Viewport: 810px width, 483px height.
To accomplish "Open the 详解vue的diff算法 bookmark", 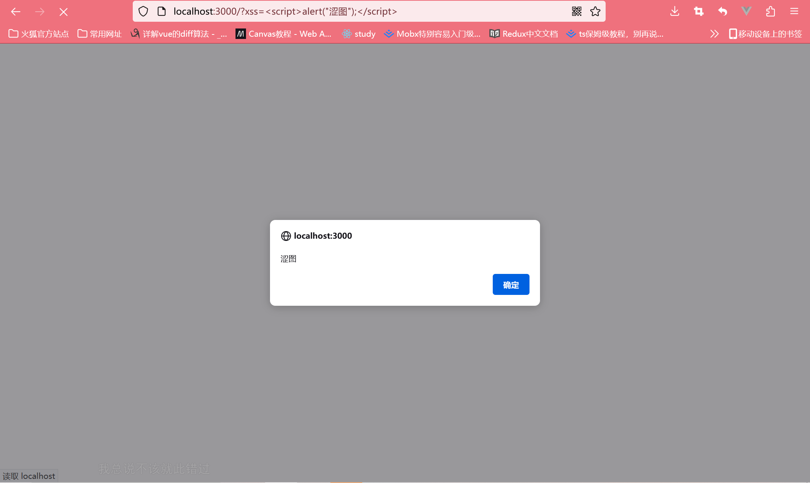I will click(179, 34).
